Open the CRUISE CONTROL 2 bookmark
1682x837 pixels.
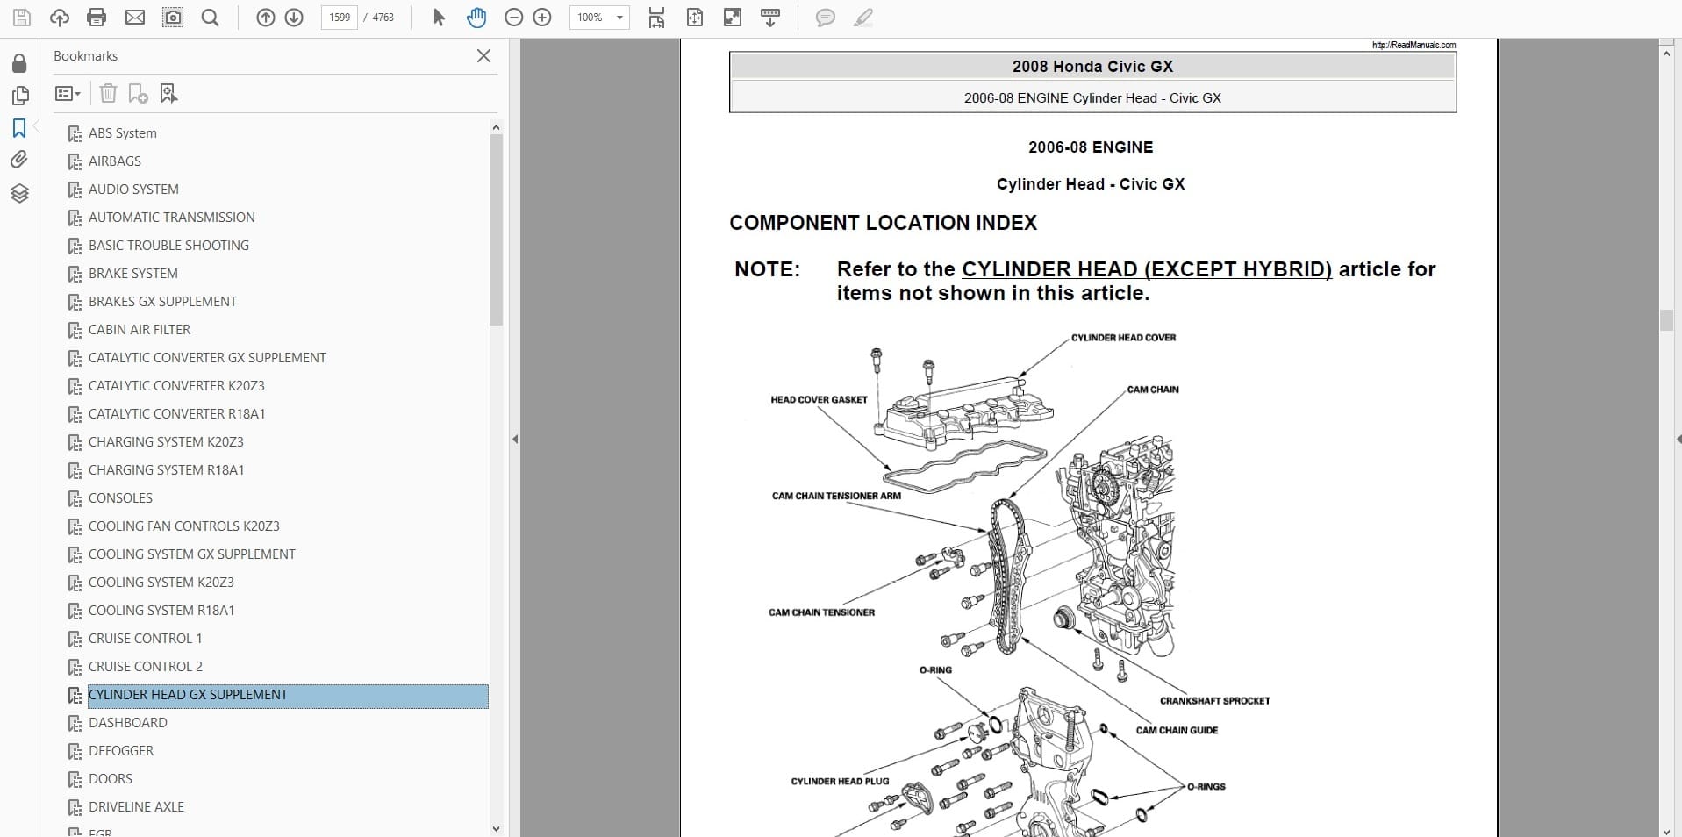pos(146,667)
